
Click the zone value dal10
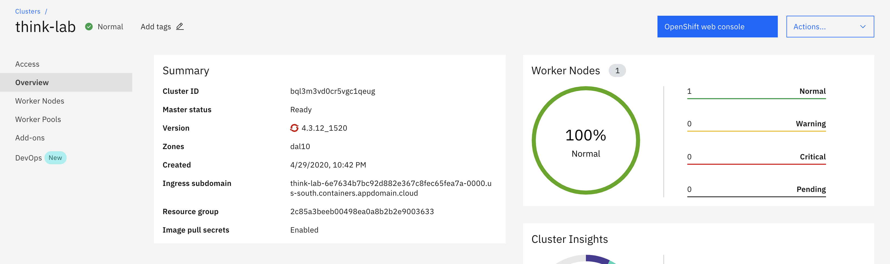(x=300, y=147)
